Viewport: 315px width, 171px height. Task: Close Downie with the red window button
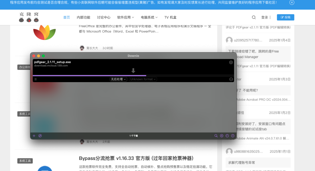click(34, 56)
